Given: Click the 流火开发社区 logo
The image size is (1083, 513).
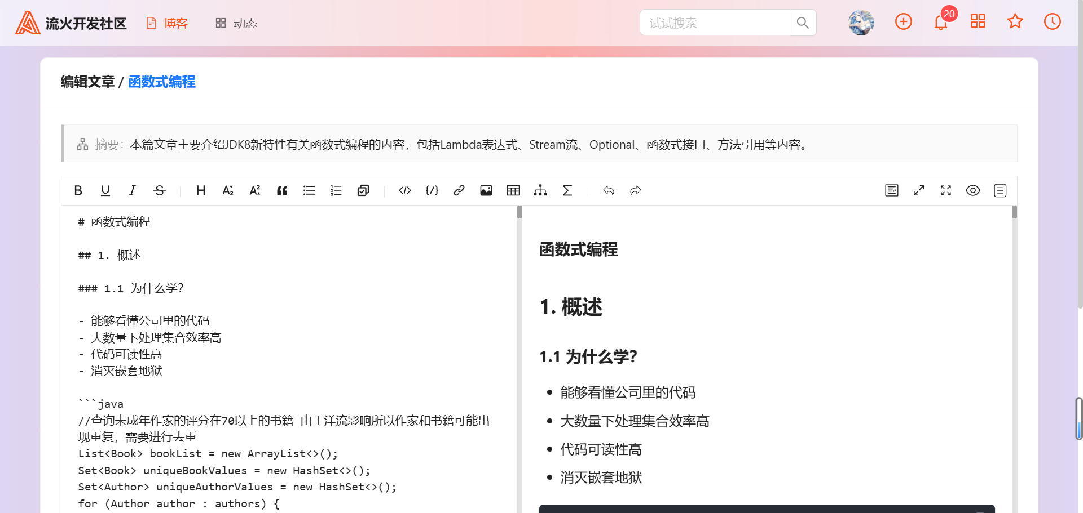Looking at the screenshot, I should (x=71, y=23).
